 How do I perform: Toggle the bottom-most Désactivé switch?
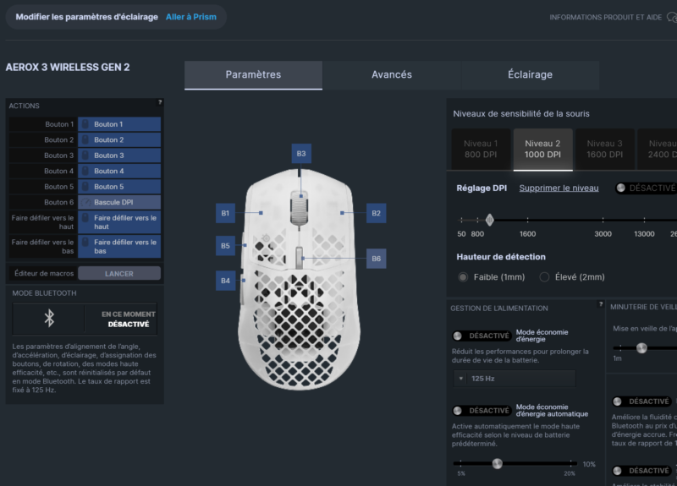pos(641,471)
